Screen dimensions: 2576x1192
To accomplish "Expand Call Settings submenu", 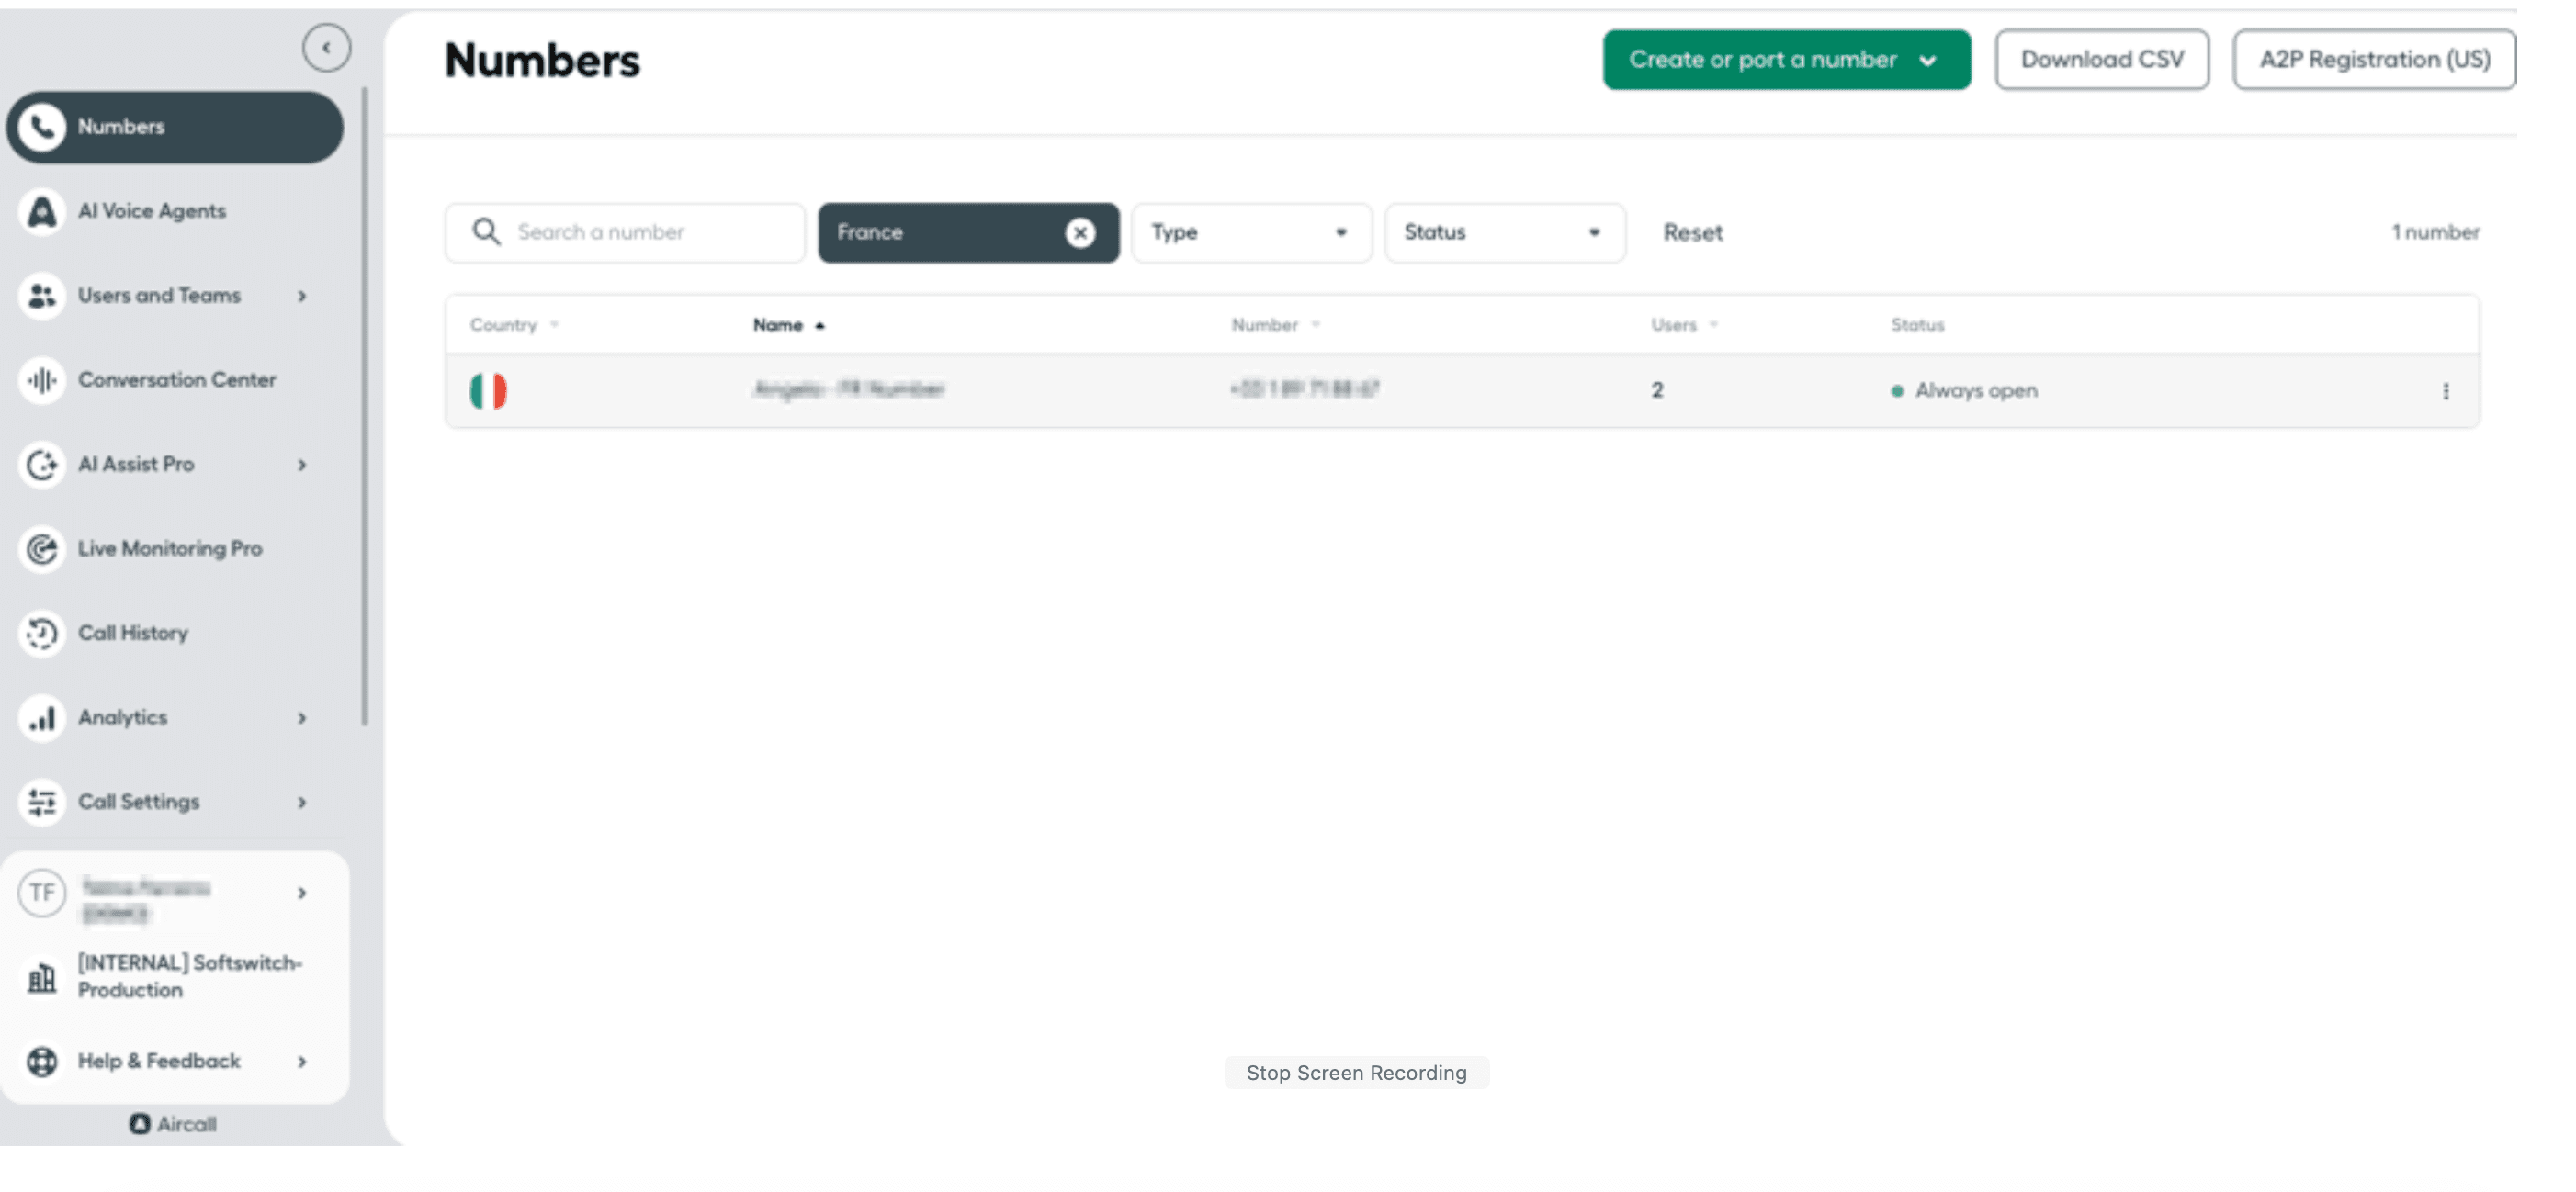I will [x=301, y=802].
